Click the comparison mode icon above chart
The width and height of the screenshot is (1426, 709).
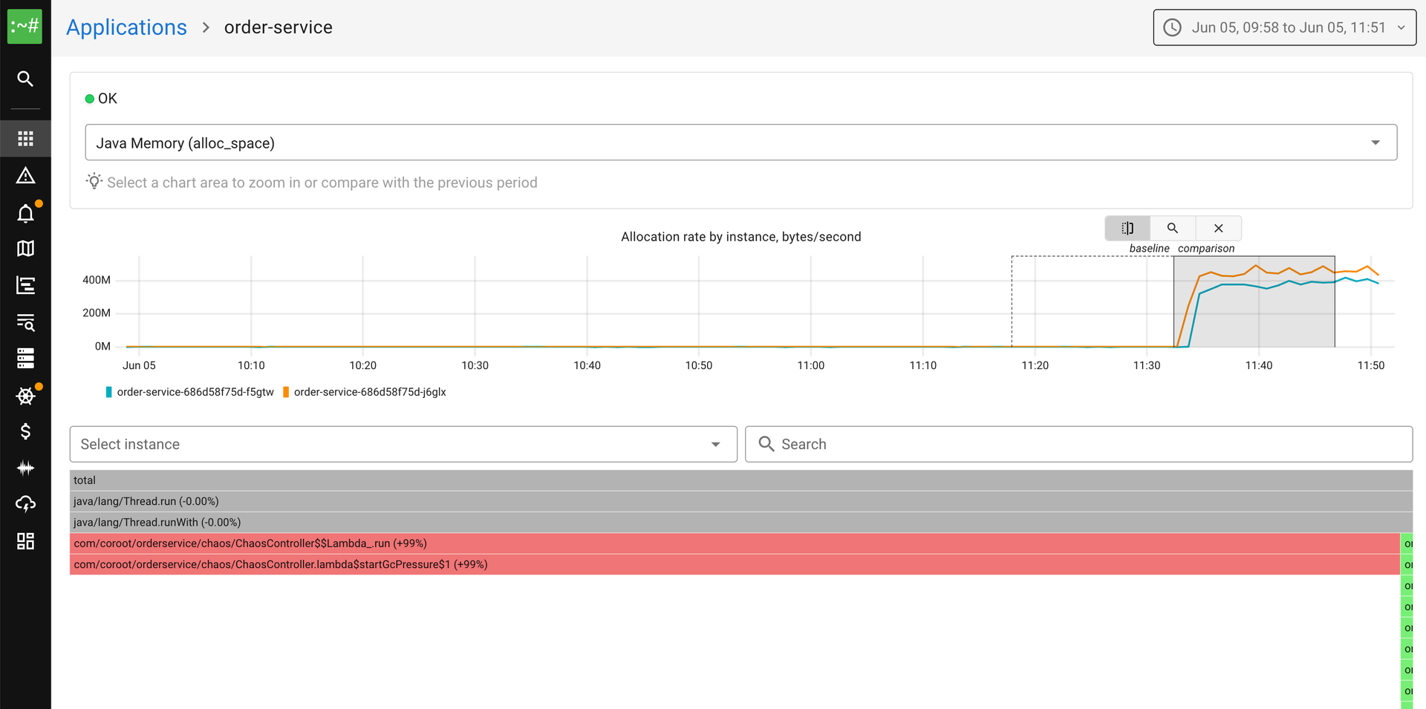pos(1127,228)
